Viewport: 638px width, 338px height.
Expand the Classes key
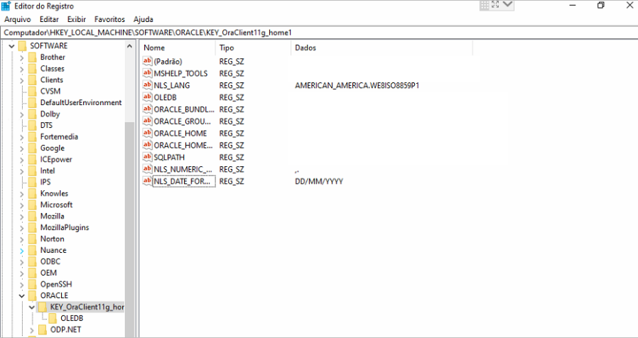tap(21, 69)
